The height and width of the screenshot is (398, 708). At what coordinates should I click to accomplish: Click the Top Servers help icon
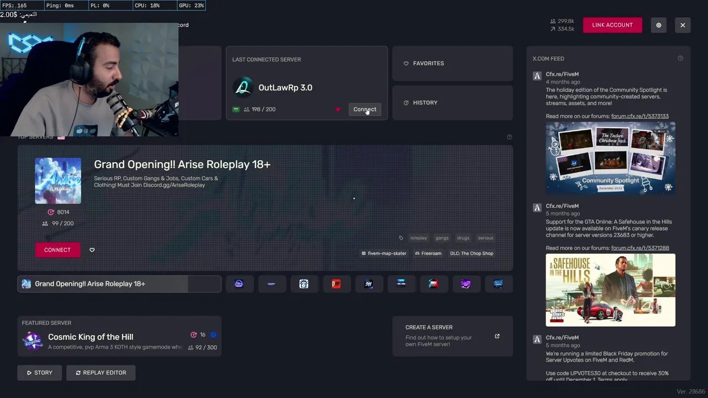click(509, 137)
